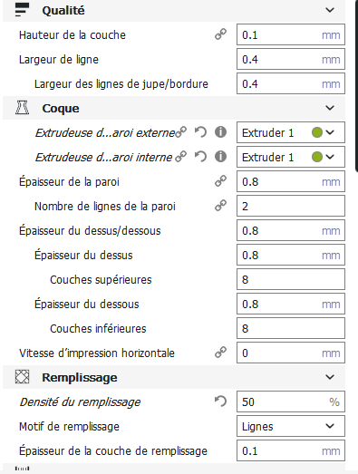The height and width of the screenshot is (474, 358).
Task: Click link icon beside Vitesse d'impression horizontale
Action: coord(221,353)
